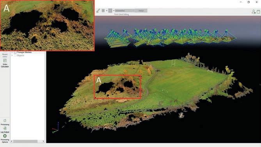Expand the Triangle Meshes tree node

12,52
